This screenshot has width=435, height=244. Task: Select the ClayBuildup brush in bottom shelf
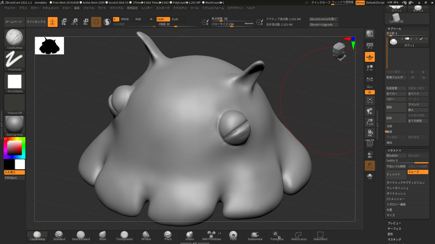37,236
